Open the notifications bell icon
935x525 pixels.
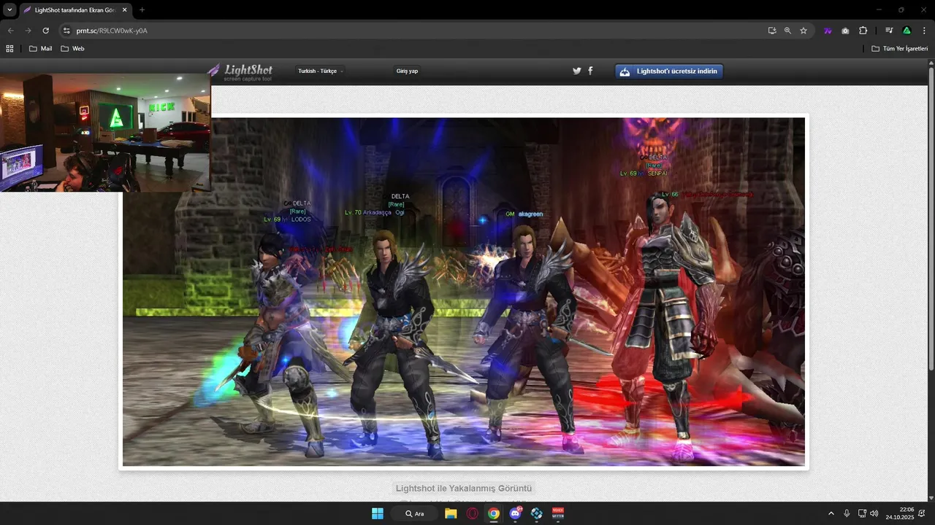coord(922,513)
